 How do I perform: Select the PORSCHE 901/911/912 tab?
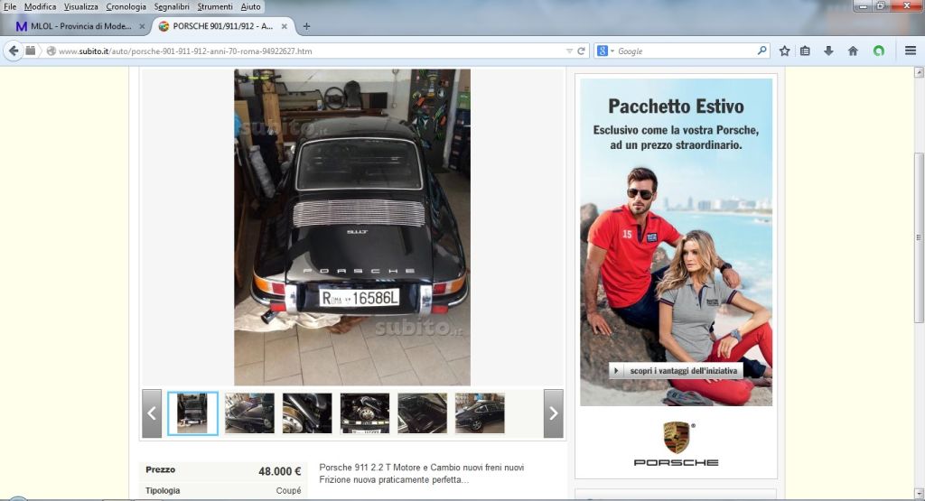(x=223, y=26)
